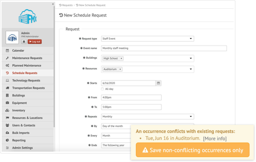Expand the Repeats dropdown
Screen dimensions: 256x162
tap(147, 116)
